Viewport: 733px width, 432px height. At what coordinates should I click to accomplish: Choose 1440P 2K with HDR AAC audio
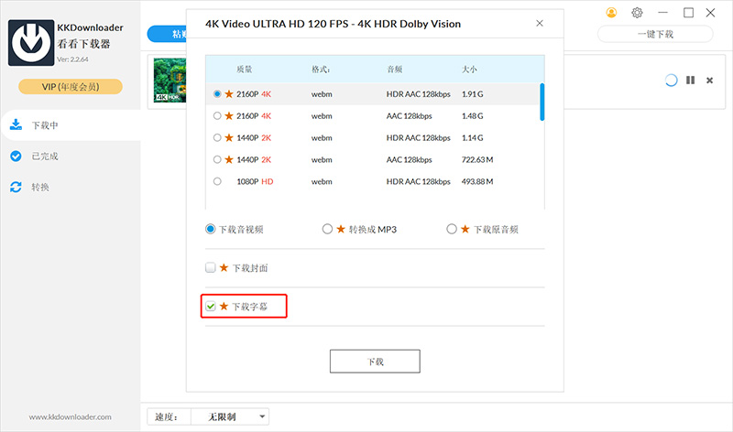point(217,137)
